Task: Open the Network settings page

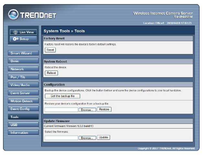Action: [x=23, y=69]
